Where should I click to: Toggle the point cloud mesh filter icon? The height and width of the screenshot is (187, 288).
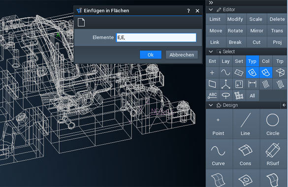coord(239,95)
